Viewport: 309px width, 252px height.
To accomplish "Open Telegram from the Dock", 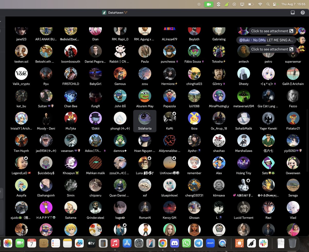I will point(198,243).
